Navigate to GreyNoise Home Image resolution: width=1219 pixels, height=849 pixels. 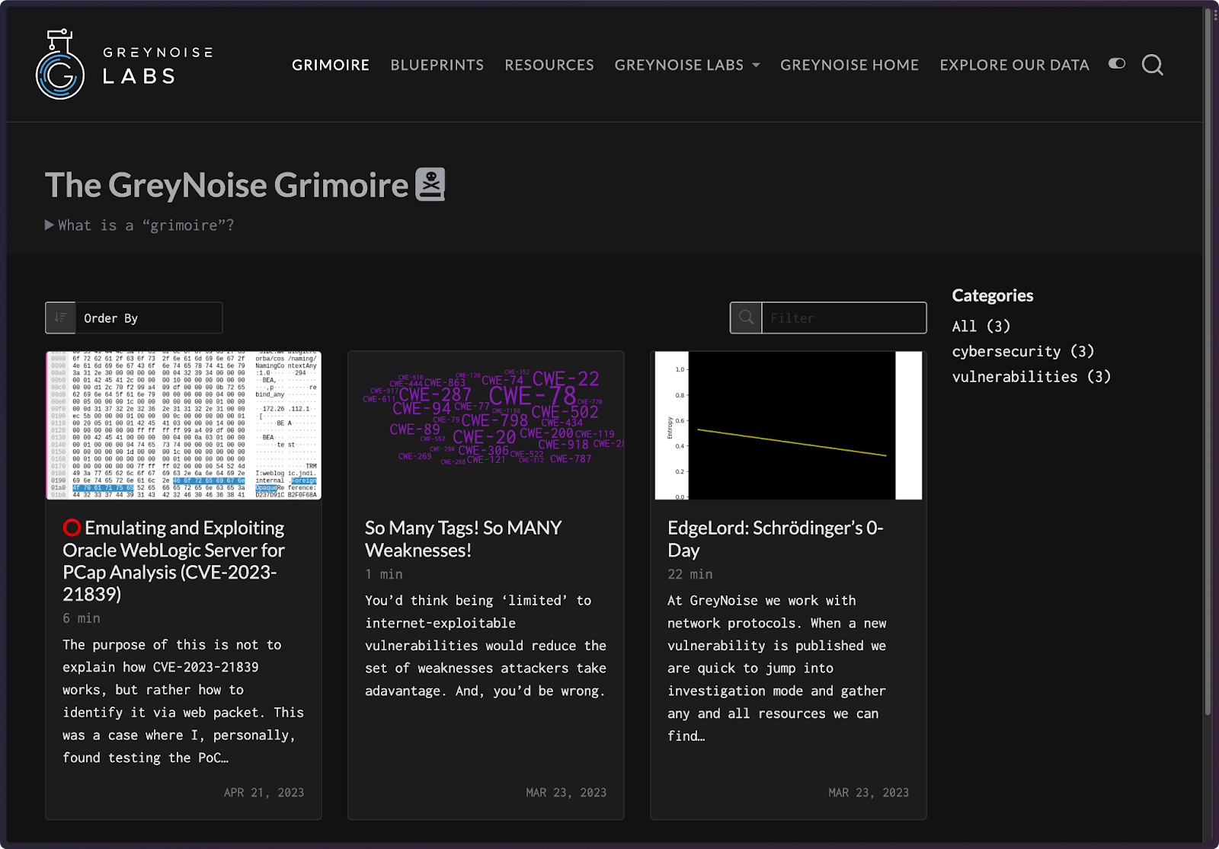[849, 65]
